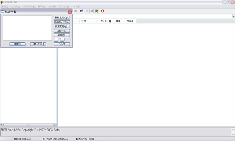235x141 pixels.
Task: Click the empty host list box
Action: tap(28, 28)
